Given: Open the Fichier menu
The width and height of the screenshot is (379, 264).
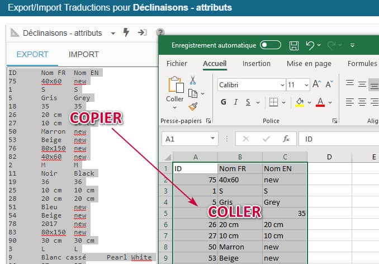Looking at the screenshot, I should [x=177, y=64].
